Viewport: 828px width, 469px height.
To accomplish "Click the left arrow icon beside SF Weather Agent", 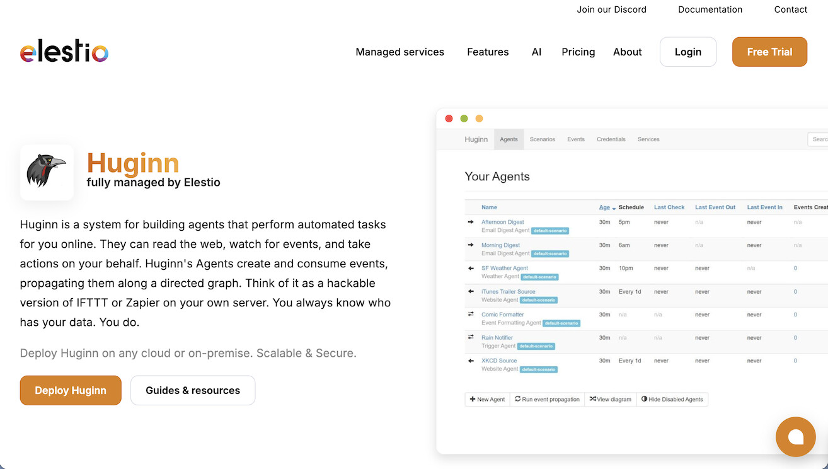I will [472, 269].
